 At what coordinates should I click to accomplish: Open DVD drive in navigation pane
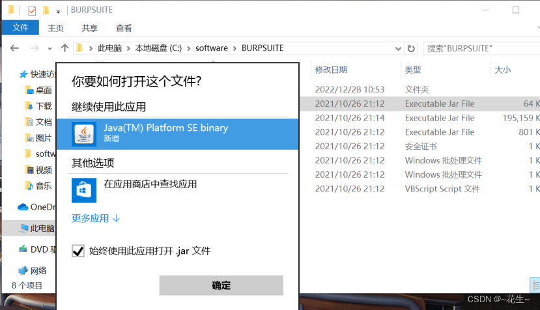point(37,249)
